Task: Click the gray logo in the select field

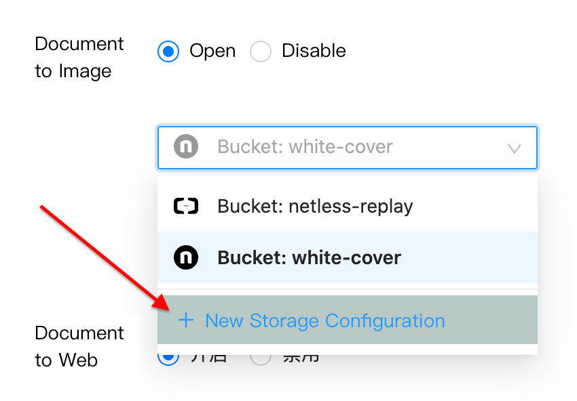Action: (x=186, y=147)
